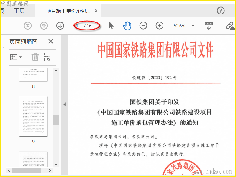Share the file via the link cloud icon

point(230,26)
